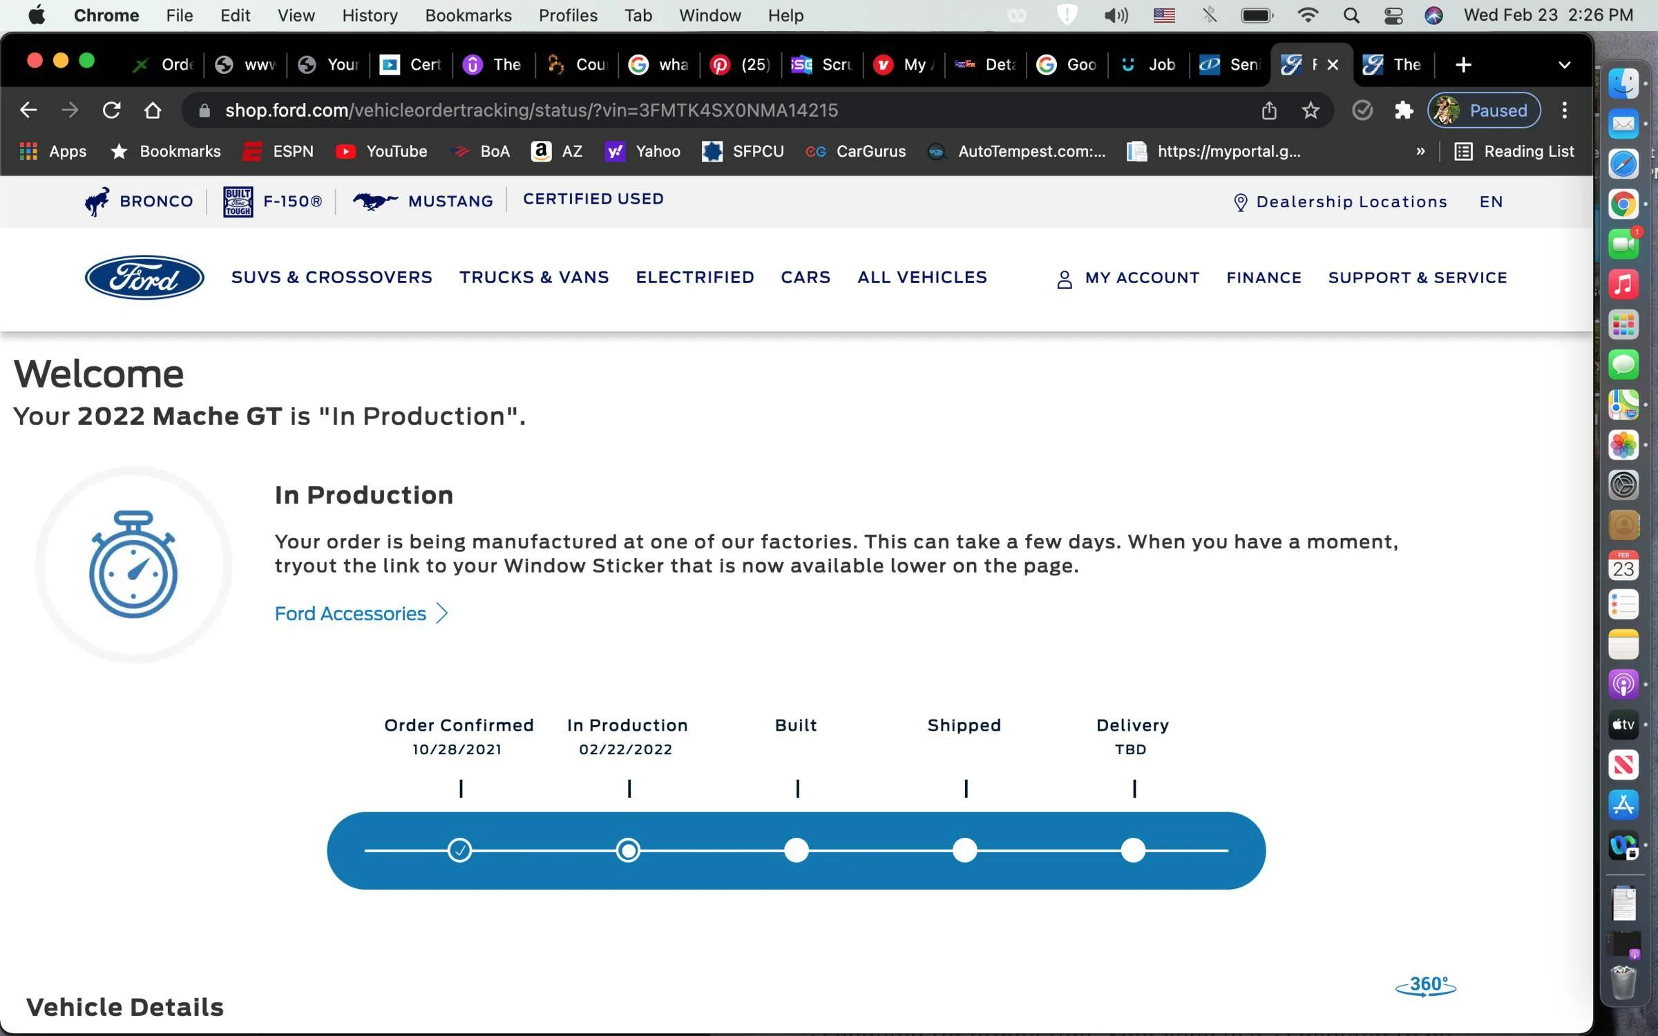Open Music app in the dock
This screenshot has width=1658, height=1036.
point(1623,284)
